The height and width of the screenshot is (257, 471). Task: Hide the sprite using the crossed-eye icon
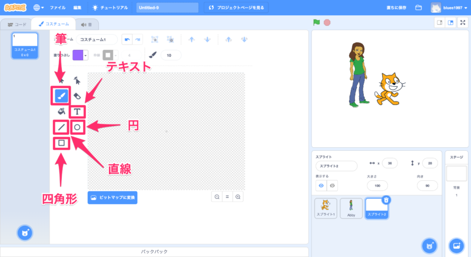332,185
